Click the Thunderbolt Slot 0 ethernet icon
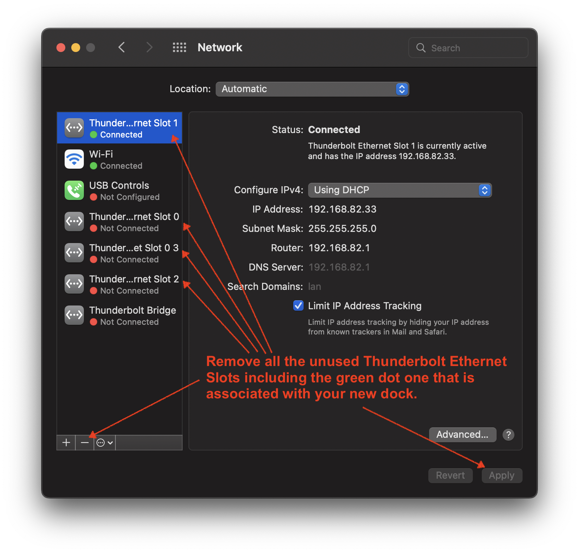The image size is (579, 553). (x=74, y=221)
